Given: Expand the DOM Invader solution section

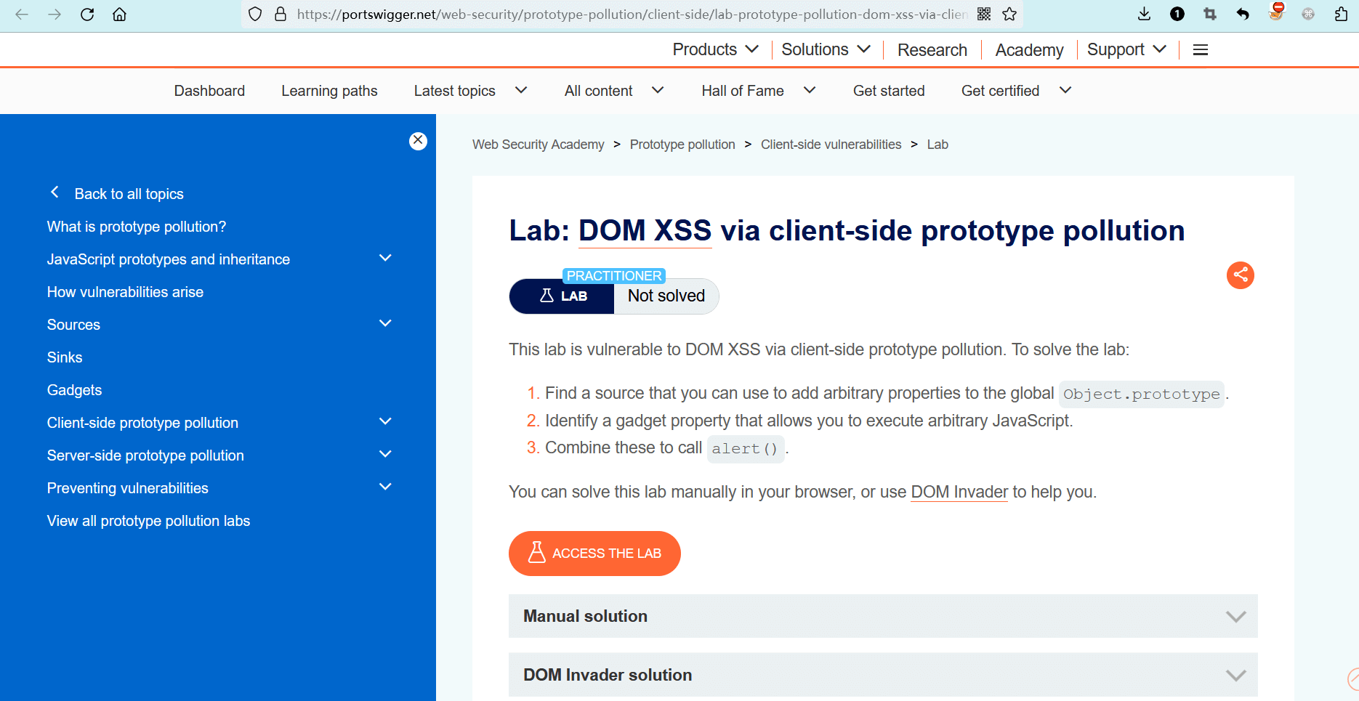Looking at the screenshot, I should pyautogui.click(x=883, y=675).
